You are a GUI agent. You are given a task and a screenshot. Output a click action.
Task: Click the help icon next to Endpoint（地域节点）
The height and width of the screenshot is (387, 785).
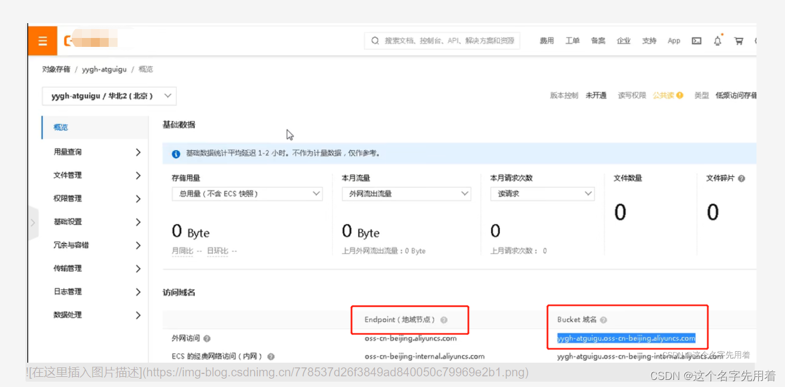(x=444, y=320)
